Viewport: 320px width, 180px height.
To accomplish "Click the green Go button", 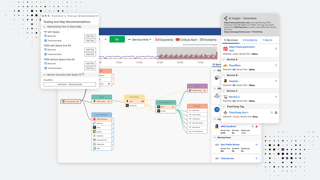I will 117,39.
